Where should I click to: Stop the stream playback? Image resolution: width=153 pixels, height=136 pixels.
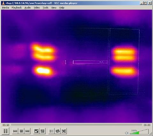(x=21, y=131)
